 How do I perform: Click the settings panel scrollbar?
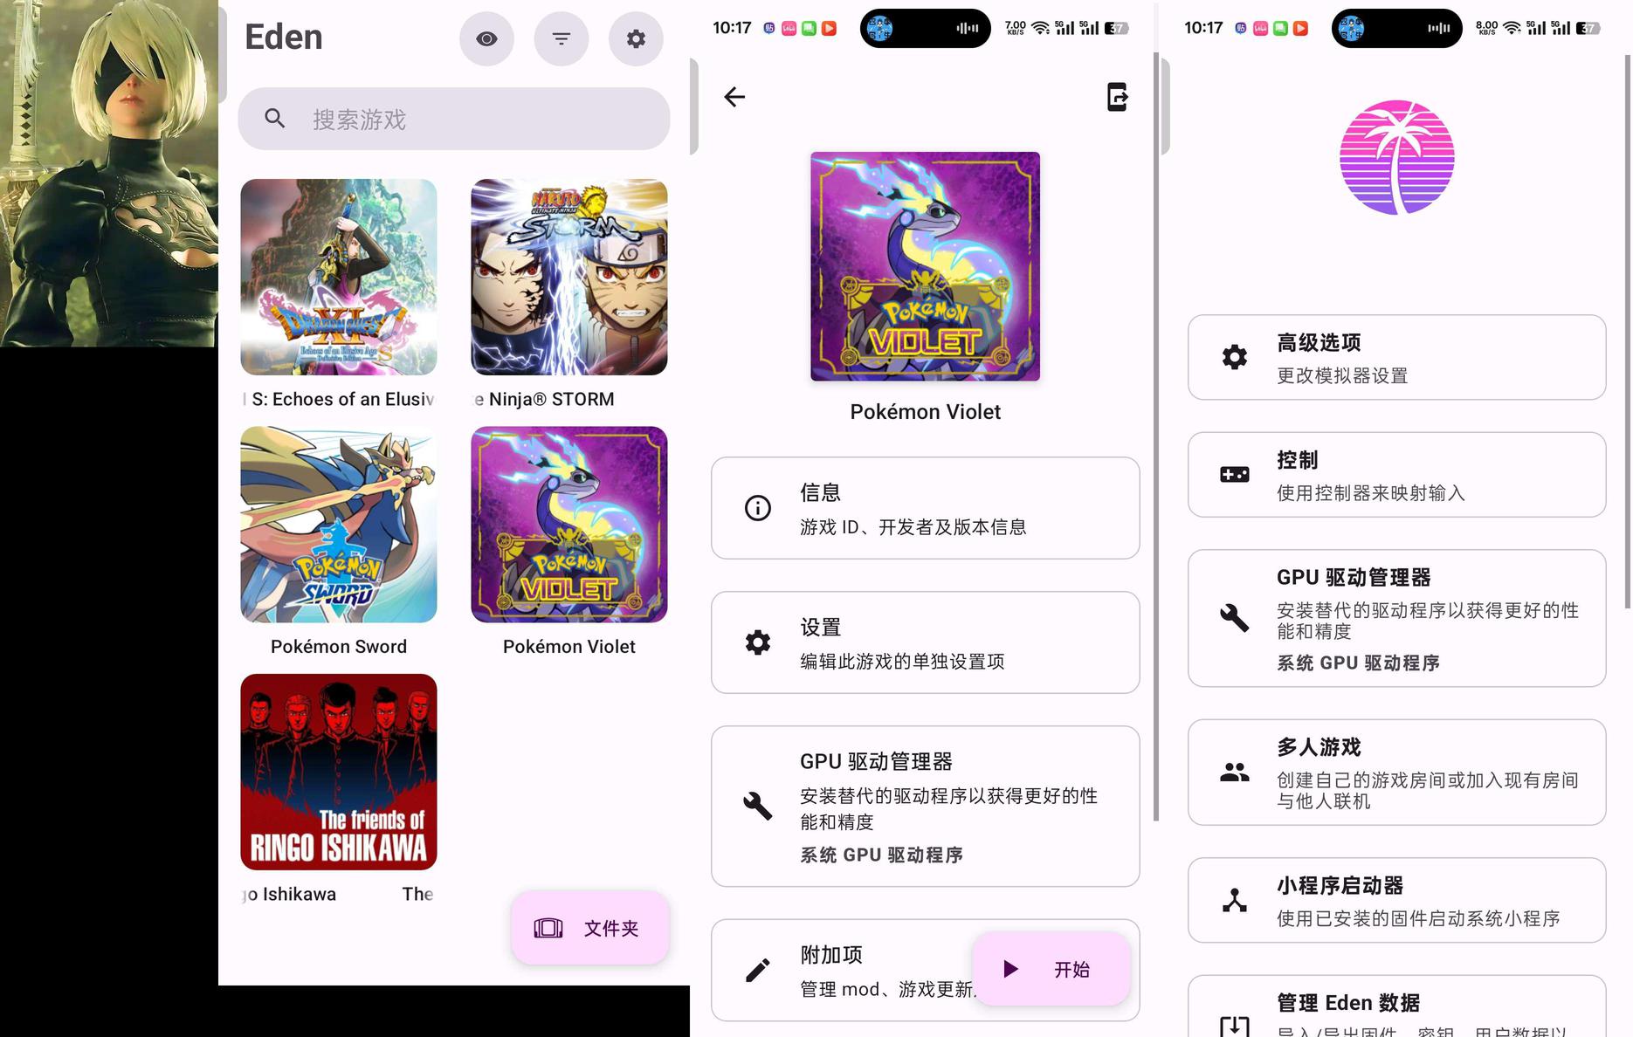[x=1628, y=332]
